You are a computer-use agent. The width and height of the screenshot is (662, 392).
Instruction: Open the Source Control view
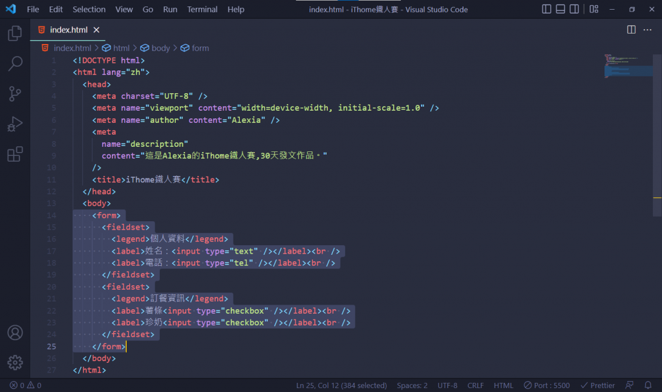15,94
